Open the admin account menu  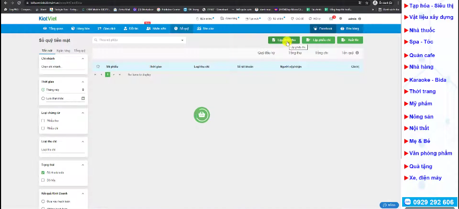click(354, 19)
